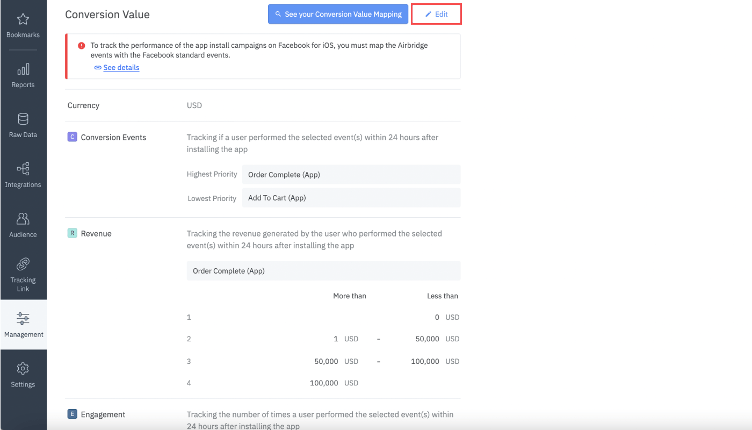752x430 pixels.
Task: Click the Edit button
Action: tap(436, 14)
